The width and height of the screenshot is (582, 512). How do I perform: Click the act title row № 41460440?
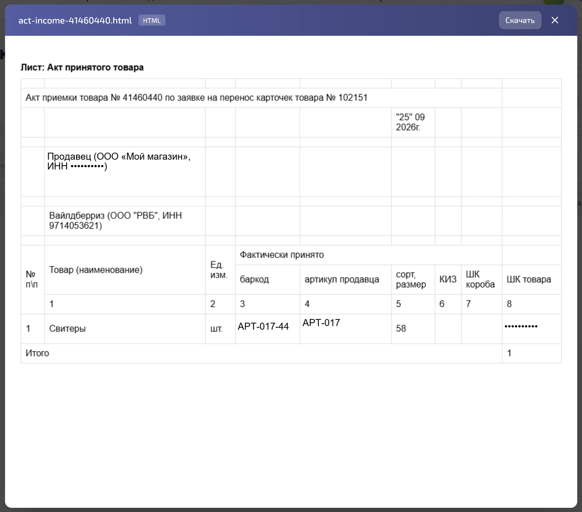[x=261, y=98]
